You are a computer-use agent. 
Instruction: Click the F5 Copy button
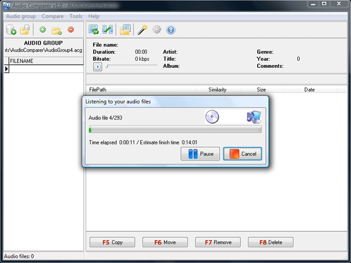(x=112, y=242)
